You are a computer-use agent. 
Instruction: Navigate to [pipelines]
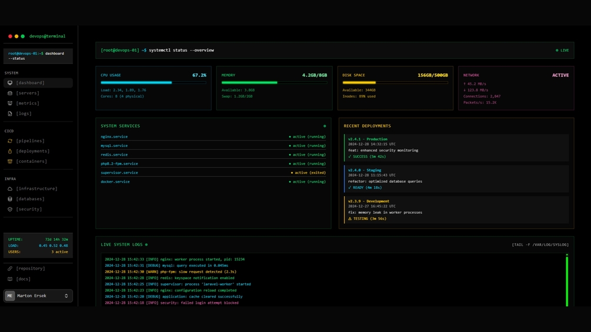pos(38,141)
